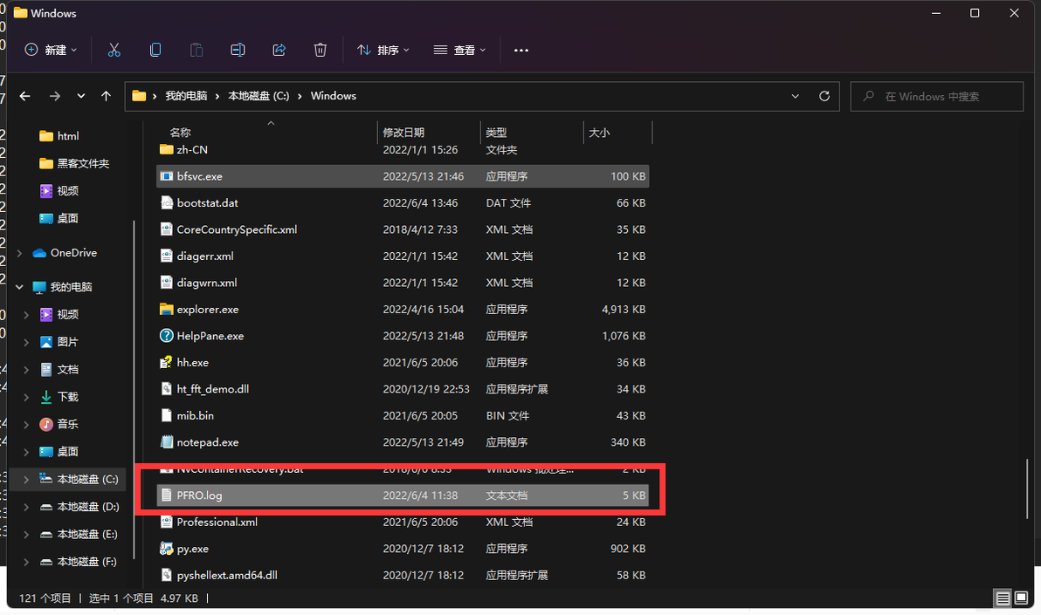Expand the address bar history dropdown

[796, 96]
